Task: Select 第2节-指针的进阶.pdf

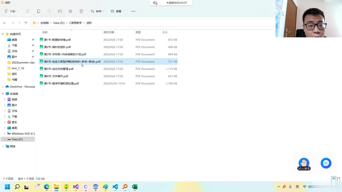Action: coord(108,47)
